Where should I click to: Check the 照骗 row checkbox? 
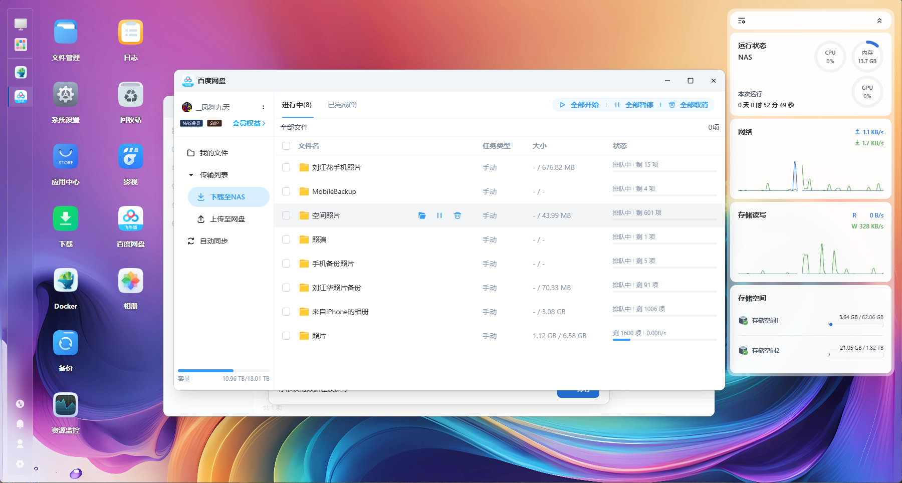(x=286, y=239)
